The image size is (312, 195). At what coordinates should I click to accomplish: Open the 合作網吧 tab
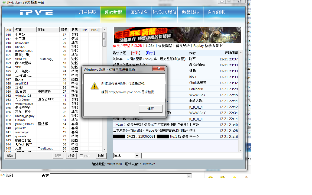[x=216, y=12]
